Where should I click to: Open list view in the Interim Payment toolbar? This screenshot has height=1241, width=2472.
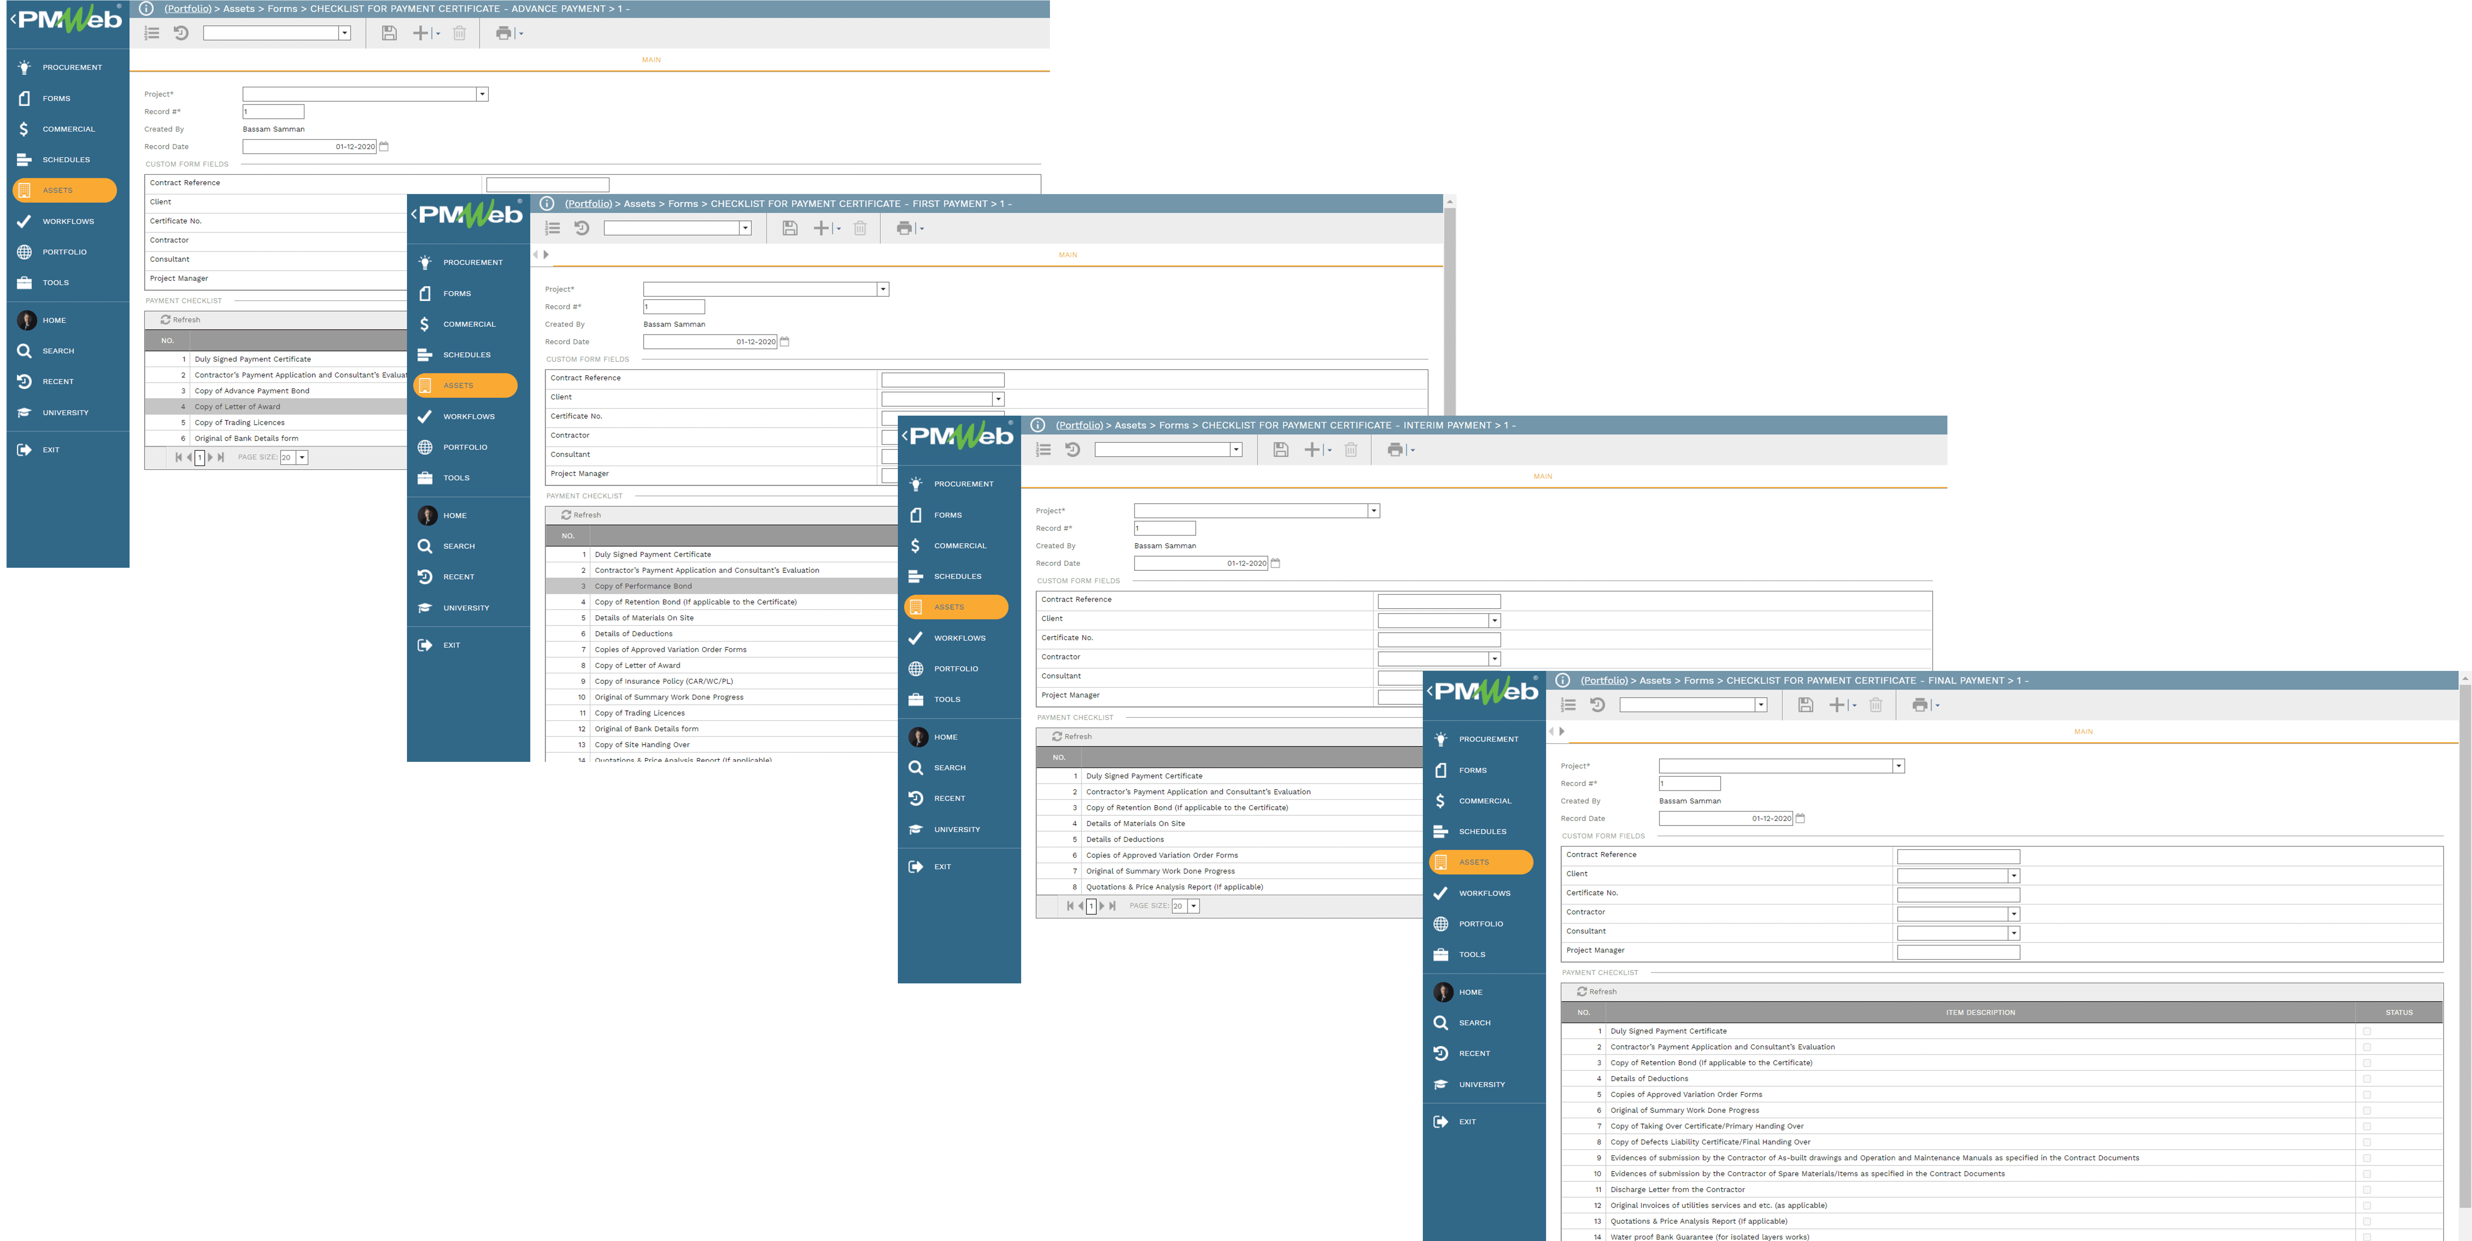click(1044, 450)
